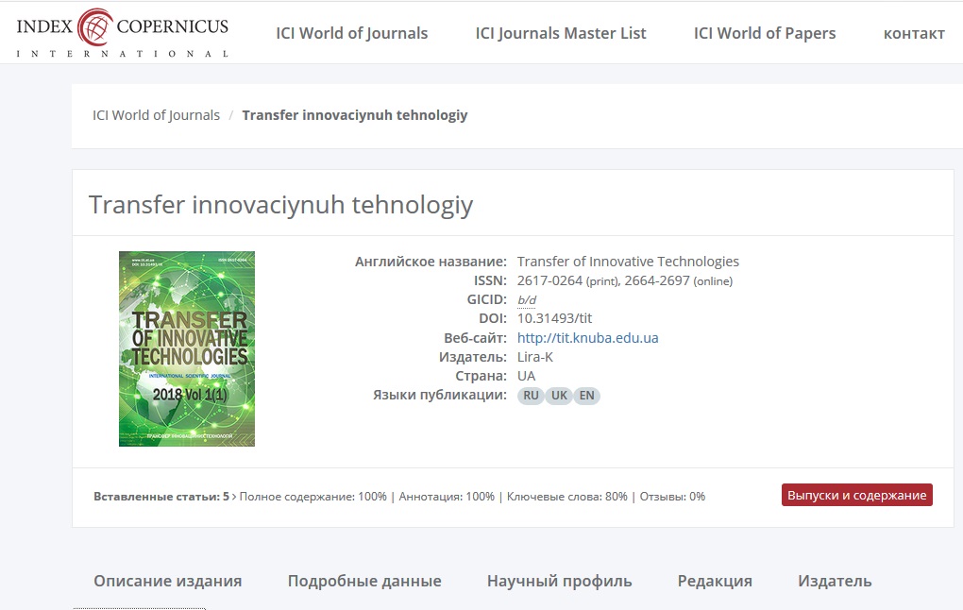
Task: Open ICI Journals Master List menu
Action: [x=561, y=33]
